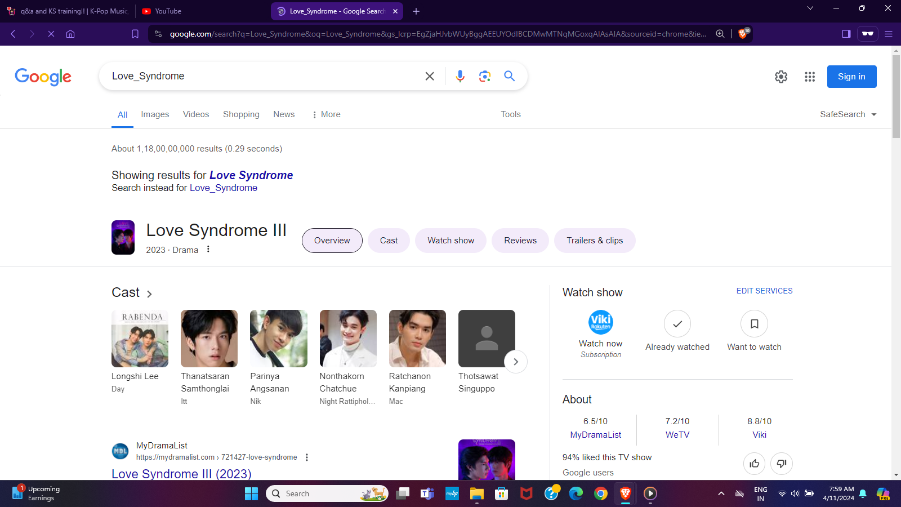Open Love Syndrome III (2023) result
Viewport: 901px width, 507px height.
click(x=181, y=474)
